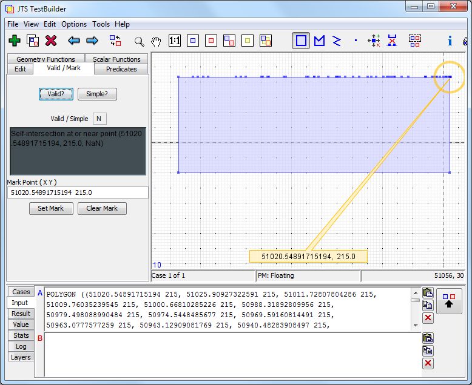Click the Mark Point coordinate field

pos(78,192)
